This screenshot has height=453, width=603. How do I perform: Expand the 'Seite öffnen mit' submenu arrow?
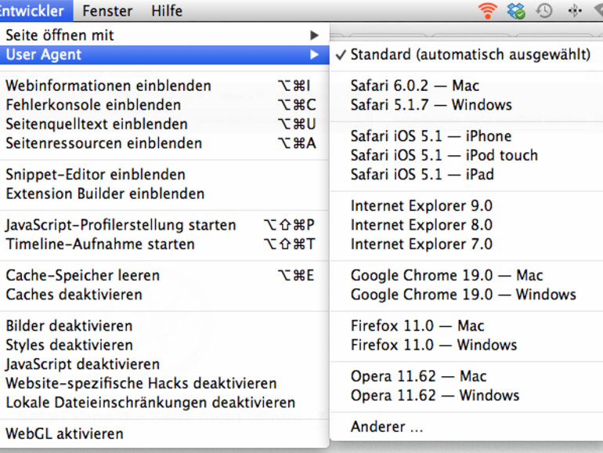(315, 35)
